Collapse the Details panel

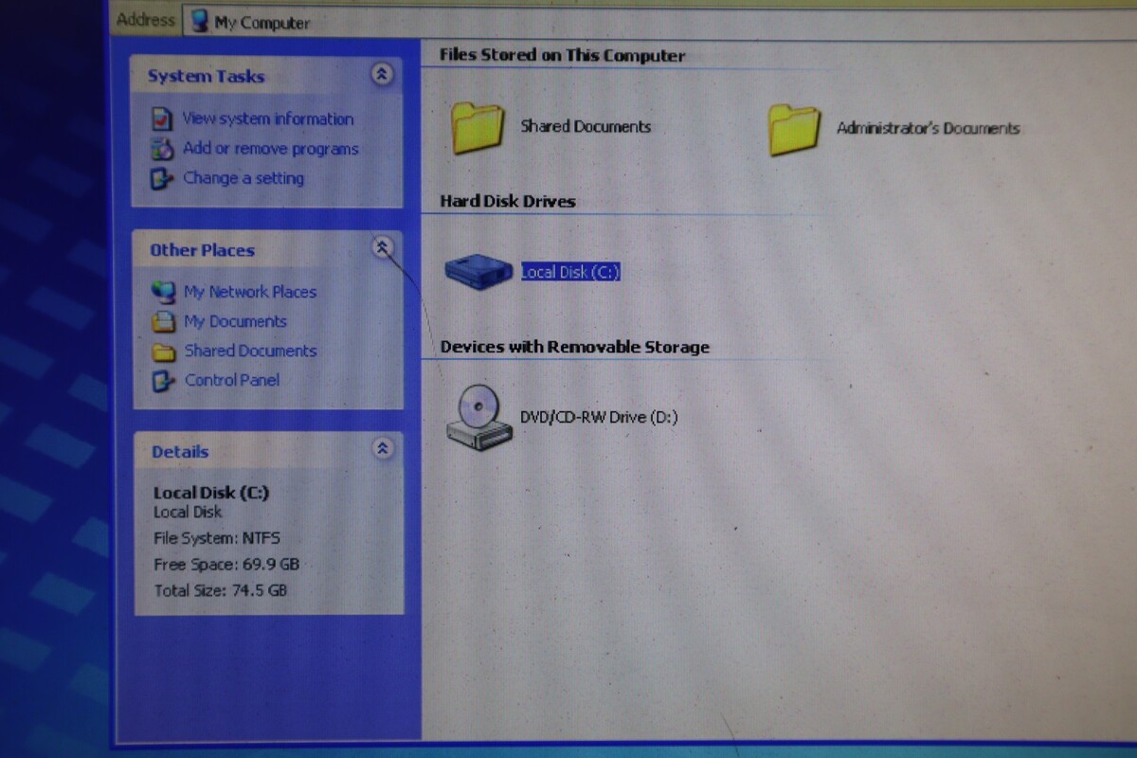click(x=383, y=449)
